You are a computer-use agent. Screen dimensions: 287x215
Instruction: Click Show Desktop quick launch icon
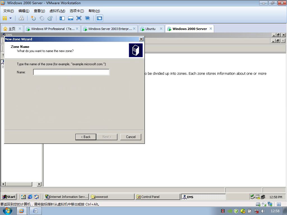coord(24,197)
